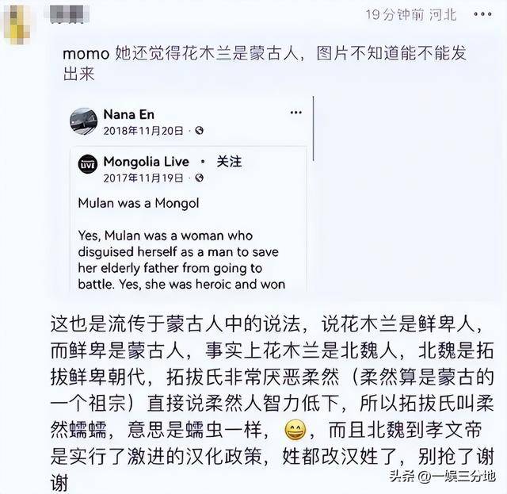This screenshot has height=494, width=507.
Task: Click the 19分钟前 河北 timestamp
Action: point(411,14)
